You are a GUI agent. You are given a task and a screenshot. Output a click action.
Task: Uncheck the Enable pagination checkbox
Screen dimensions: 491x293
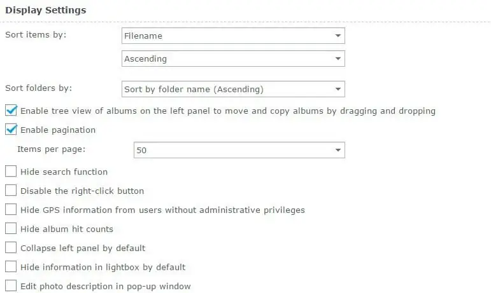pos(11,130)
